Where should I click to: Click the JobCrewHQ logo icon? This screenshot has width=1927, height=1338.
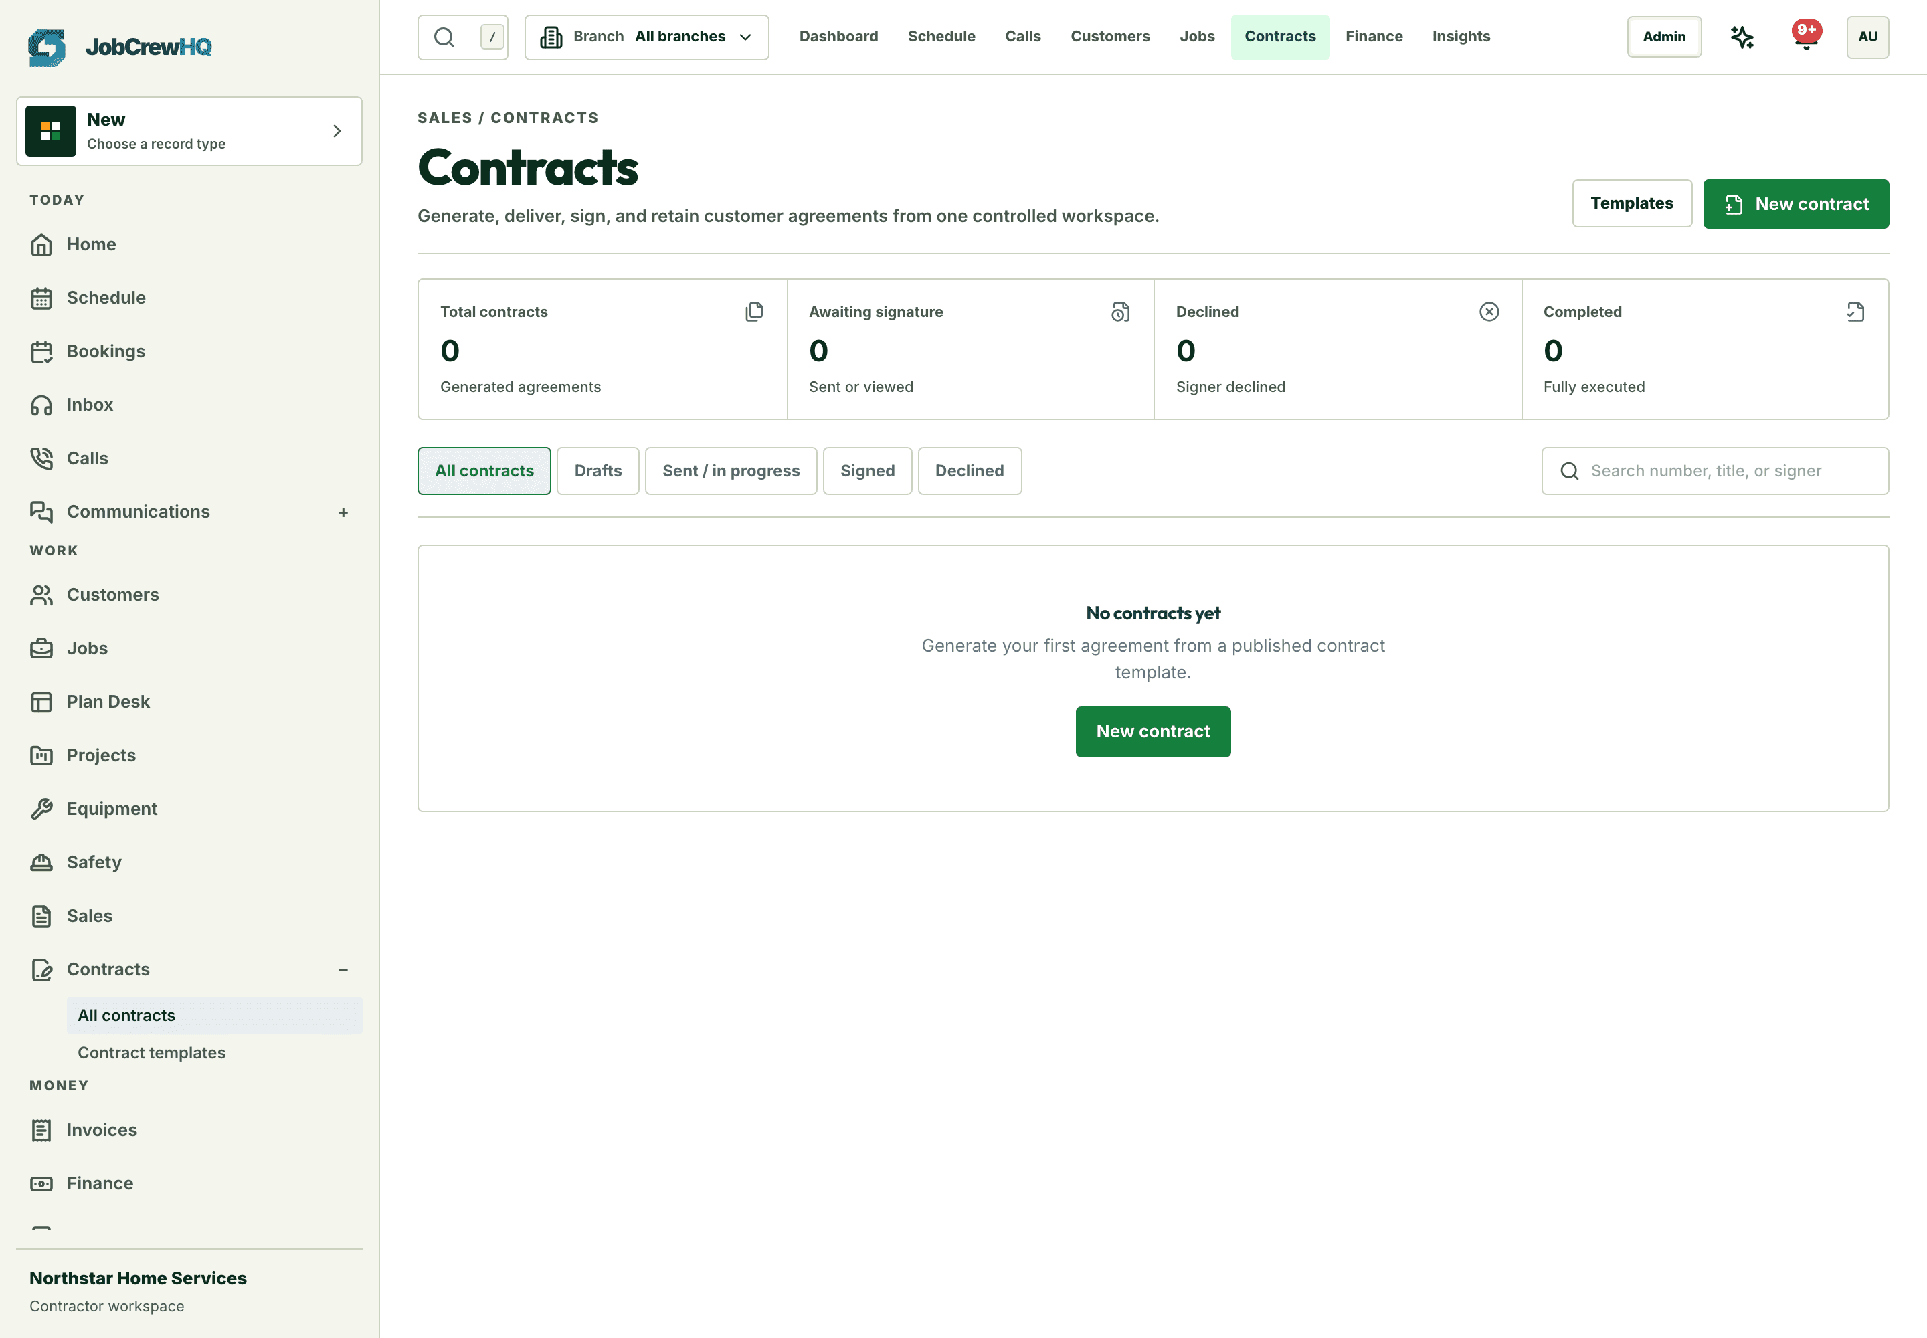pos(47,47)
